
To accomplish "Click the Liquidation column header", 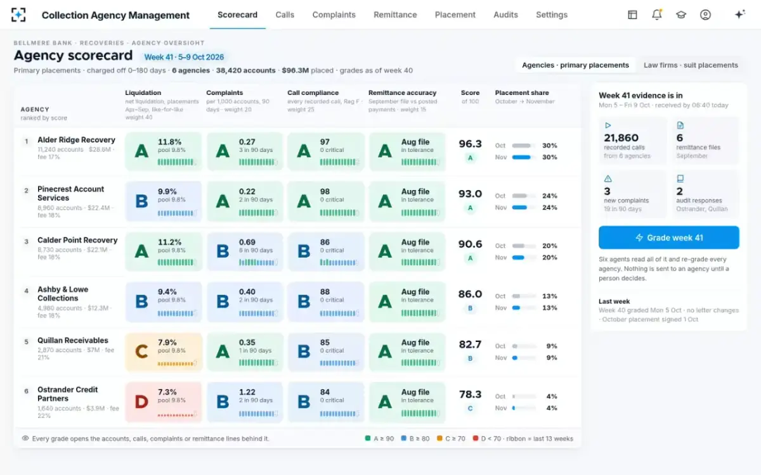I will pyautogui.click(x=143, y=92).
